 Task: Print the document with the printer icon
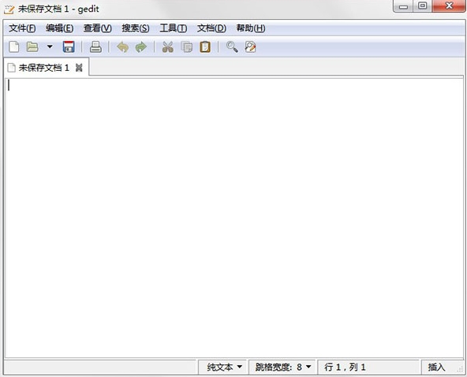[x=95, y=47]
